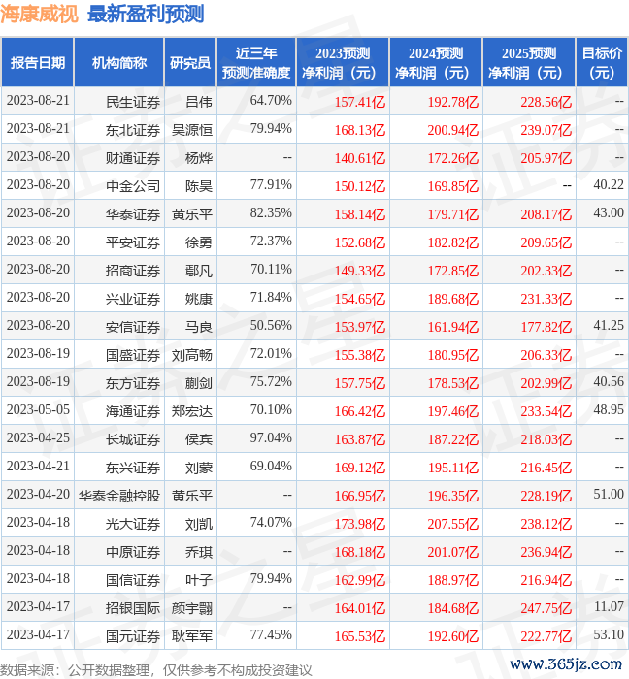
Task: Click target price 48.95
Action: (609, 409)
